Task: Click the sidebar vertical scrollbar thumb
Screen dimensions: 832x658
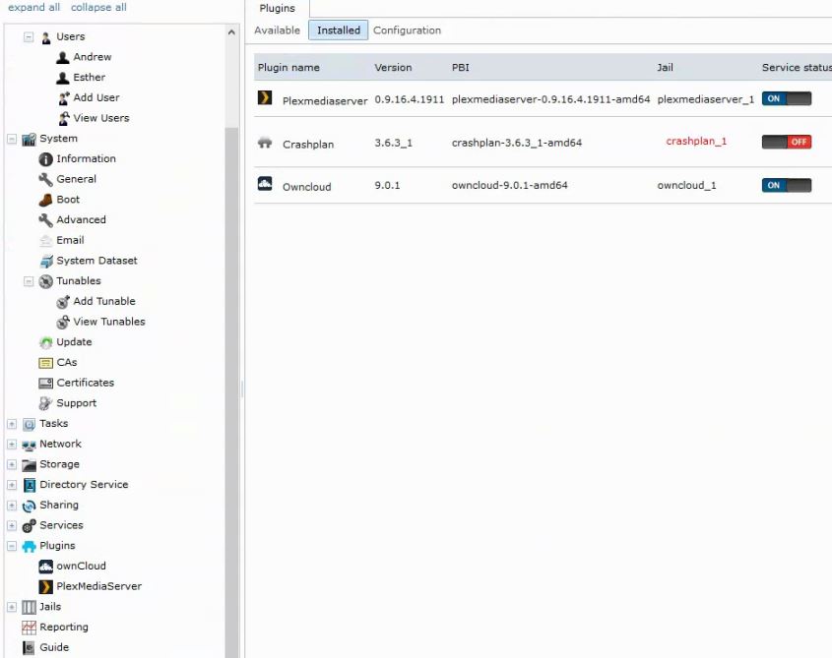Action: click(x=231, y=392)
